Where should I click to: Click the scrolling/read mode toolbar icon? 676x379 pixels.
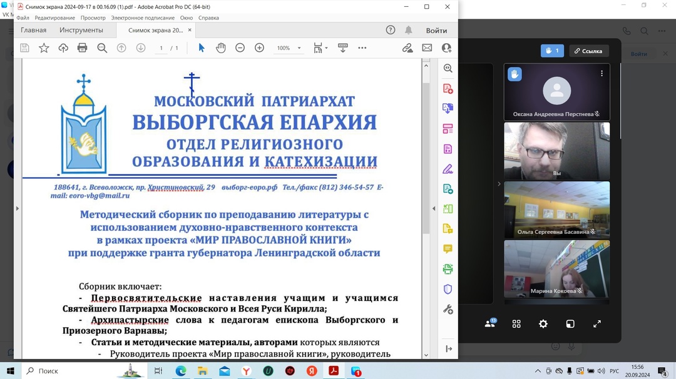click(x=343, y=48)
